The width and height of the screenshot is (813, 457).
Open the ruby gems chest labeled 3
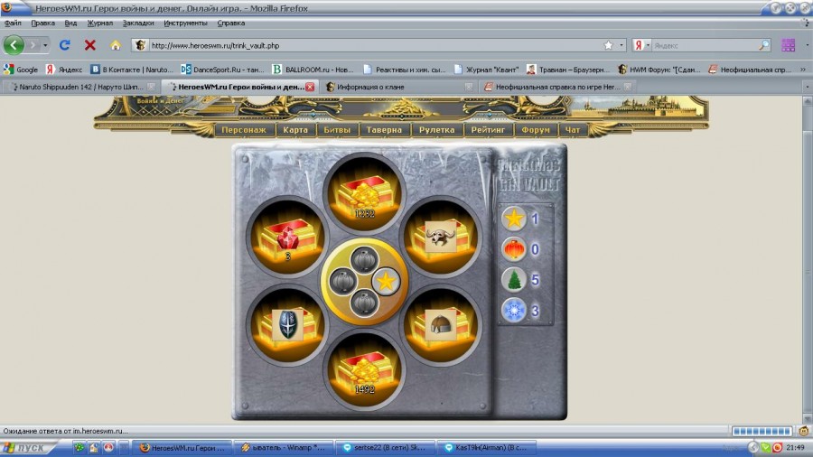point(286,238)
